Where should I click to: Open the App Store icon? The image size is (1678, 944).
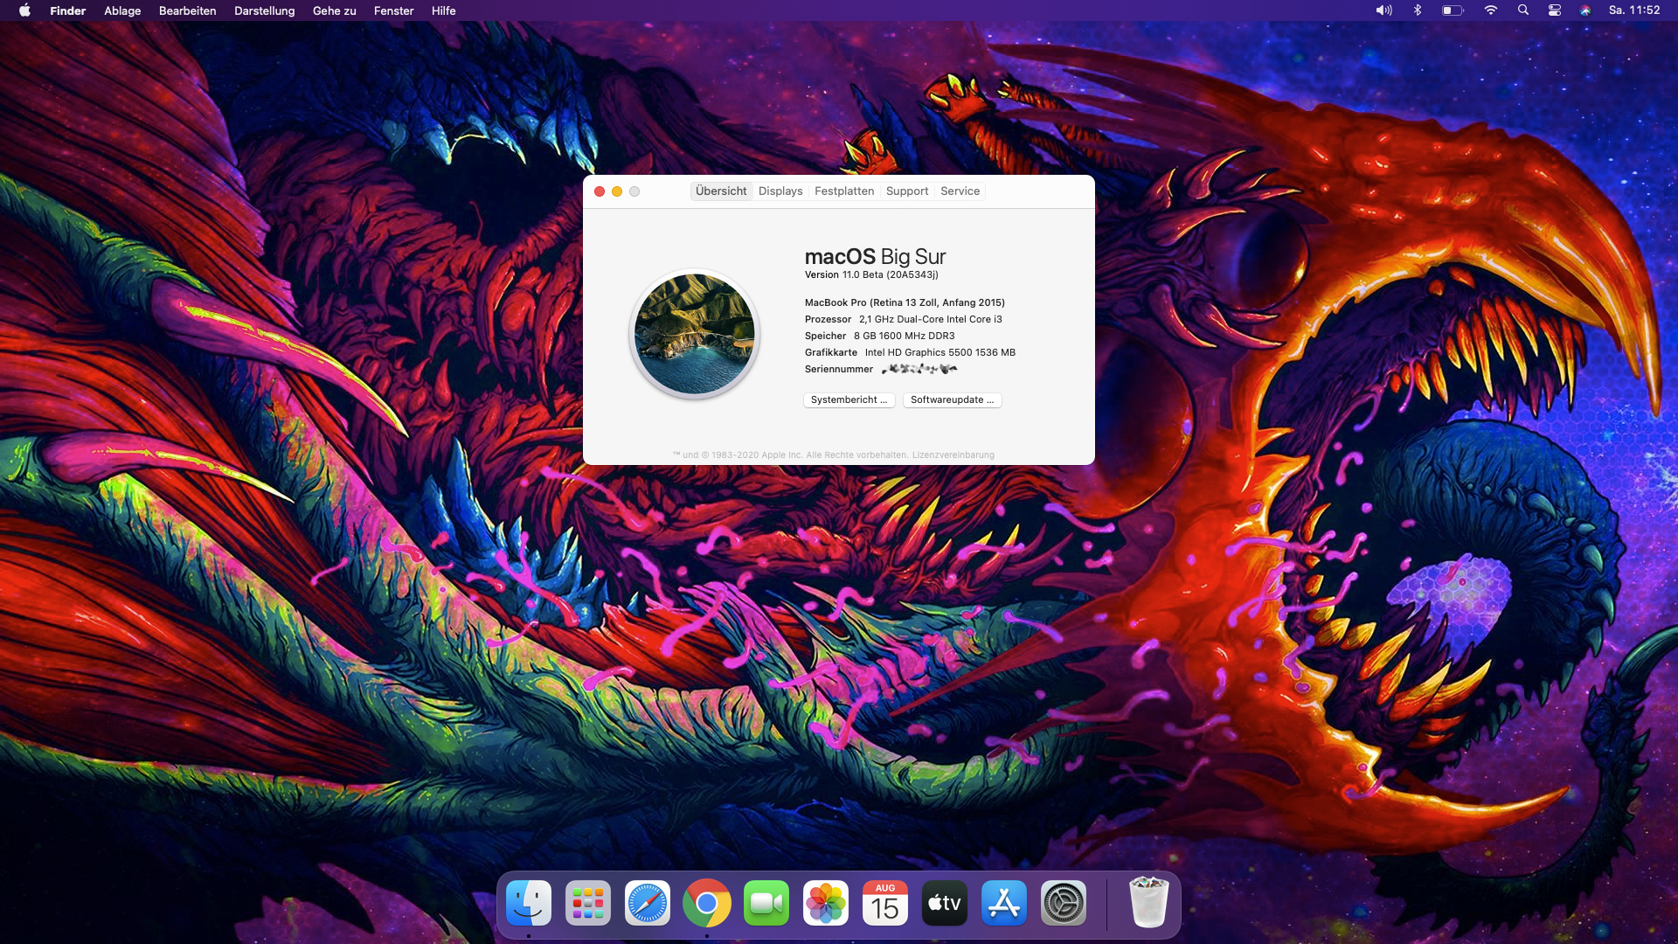[1004, 903]
